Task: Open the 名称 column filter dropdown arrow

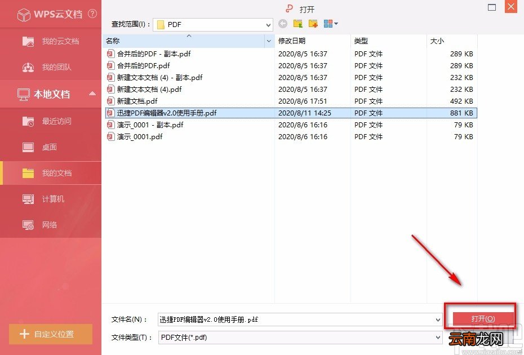Action: point(269,41)
